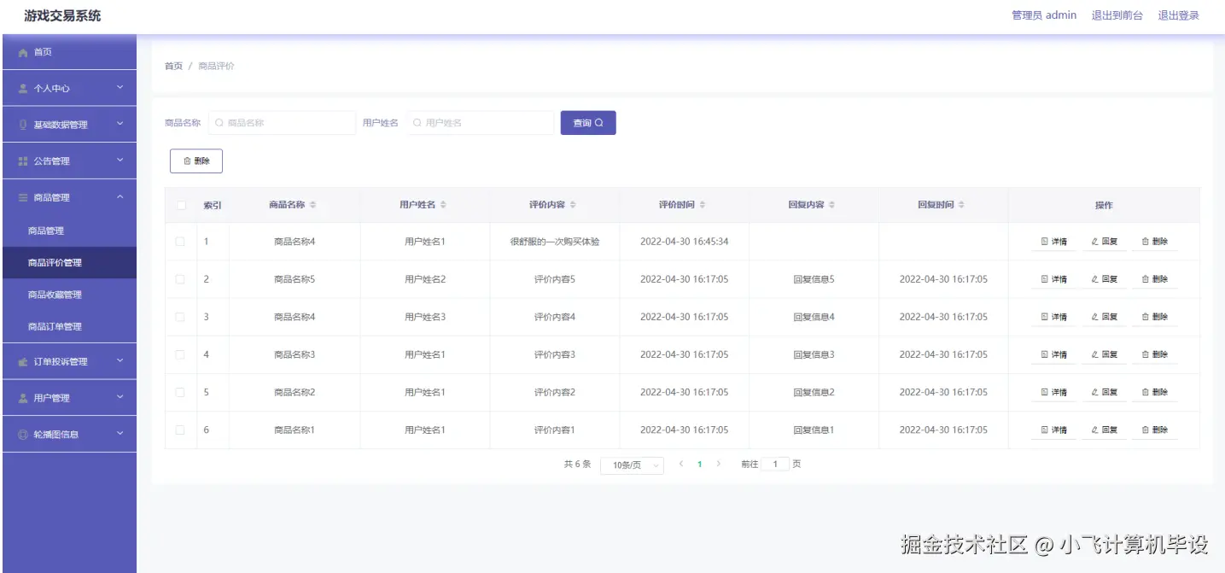Sort by 评价时间 column arrows
Viewport: 1225px width, 573px height.
703,205
